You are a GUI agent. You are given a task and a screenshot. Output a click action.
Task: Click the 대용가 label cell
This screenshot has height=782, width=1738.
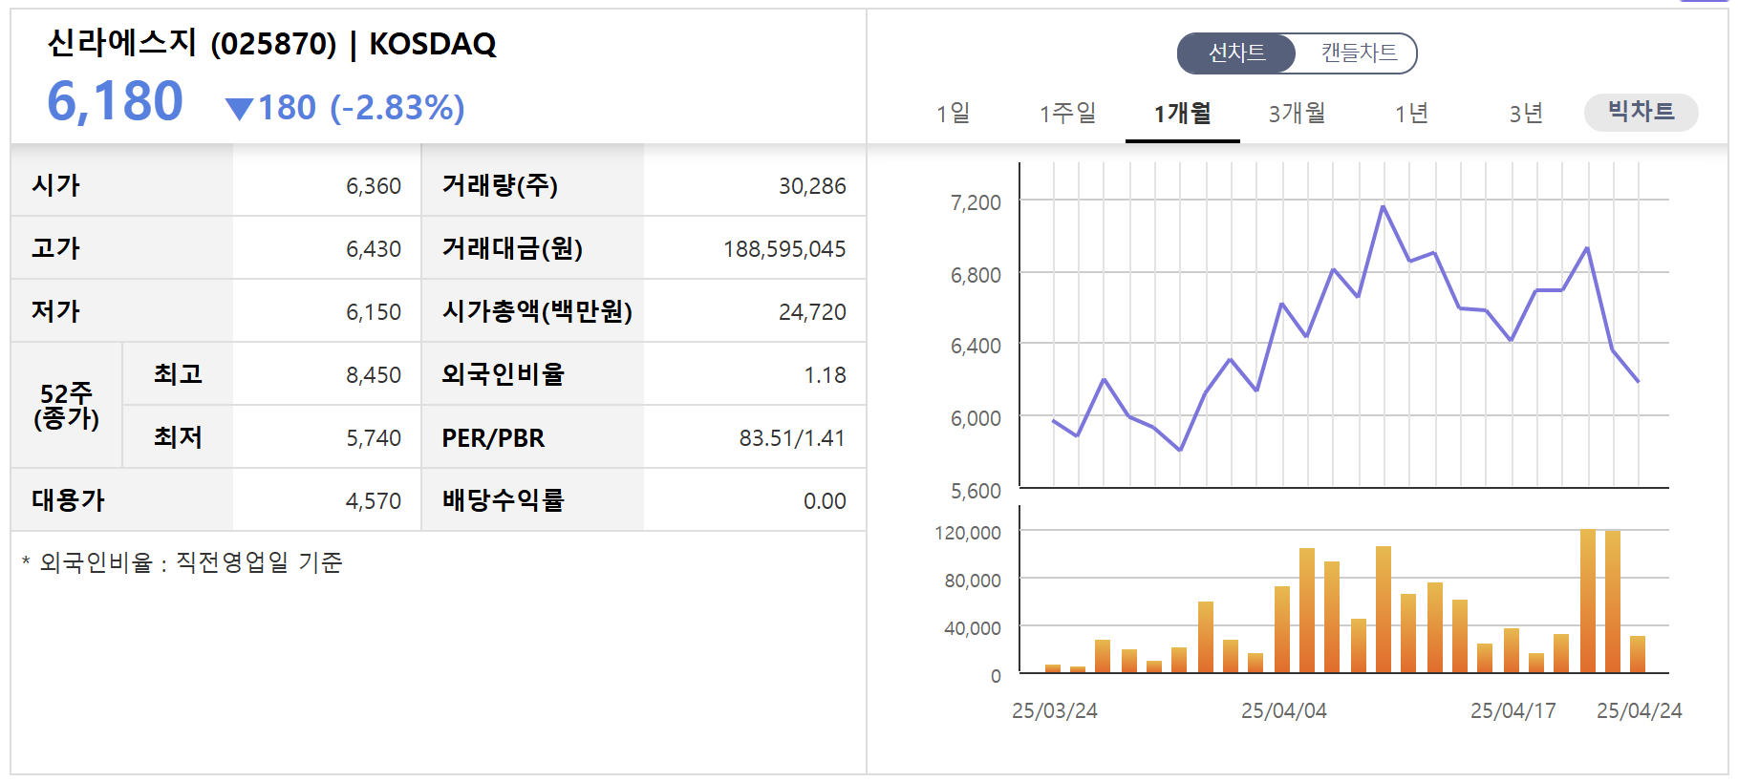pyautogui.click(x=121, y=500)
